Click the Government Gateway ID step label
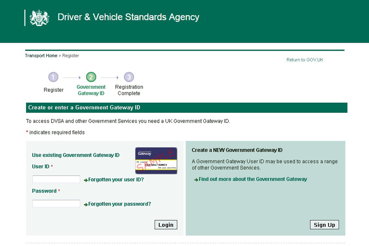Image resolution: width=369 pixels, height=246 pixels. click(x=91, y=90)
